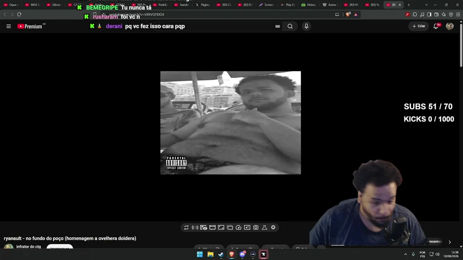Go to YouTube Premium home logo
The image size is (463, 260).
30,26
